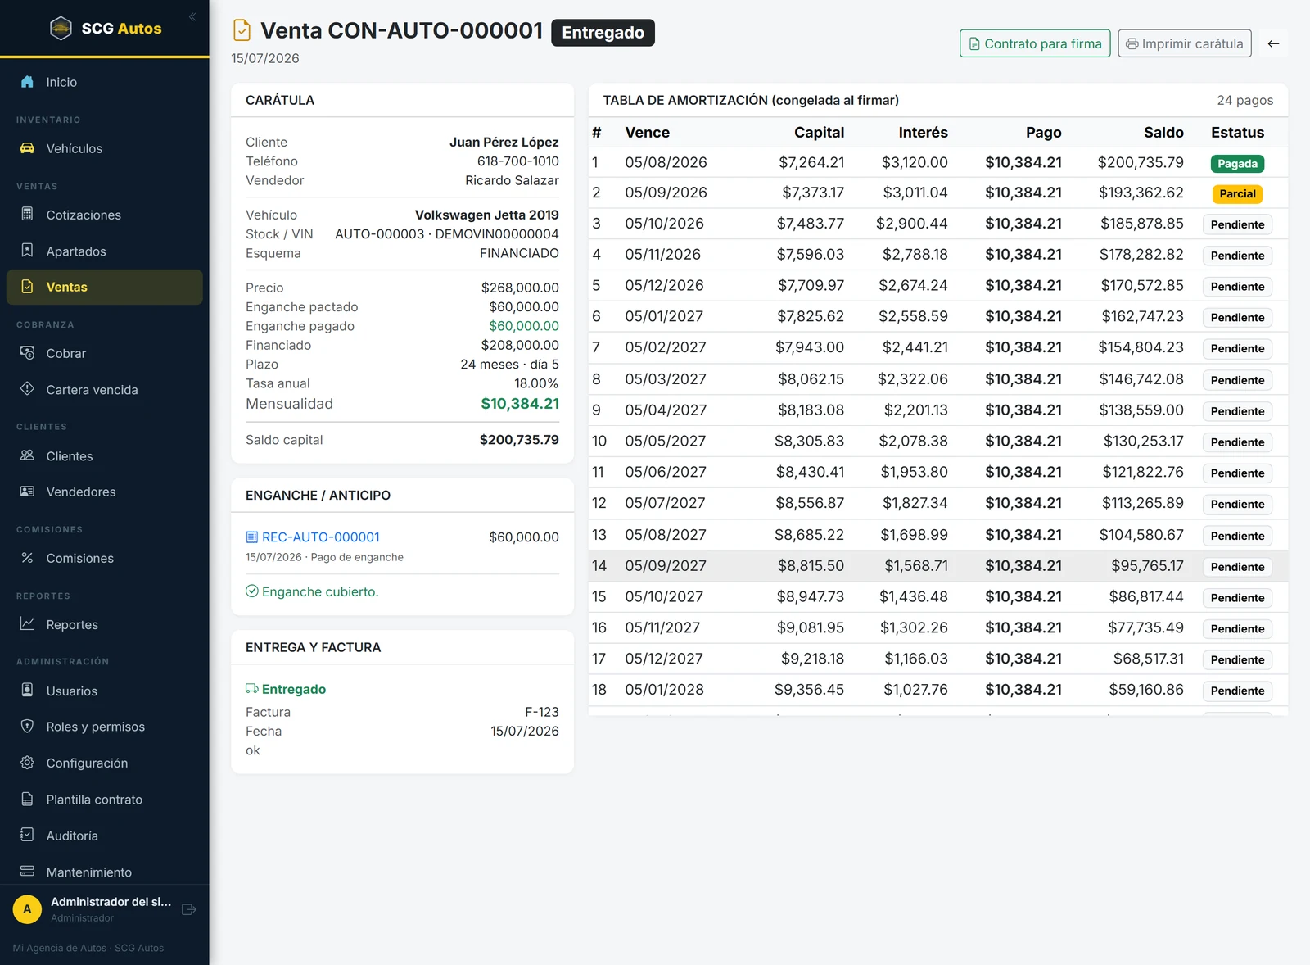Open the Ventas menu item

(x=105, y=287)
